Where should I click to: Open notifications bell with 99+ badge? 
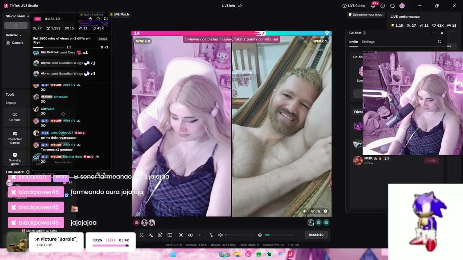[x=373, y=6]
